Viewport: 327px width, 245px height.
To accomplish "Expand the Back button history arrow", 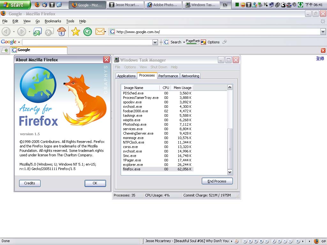I will coord(14,32).
